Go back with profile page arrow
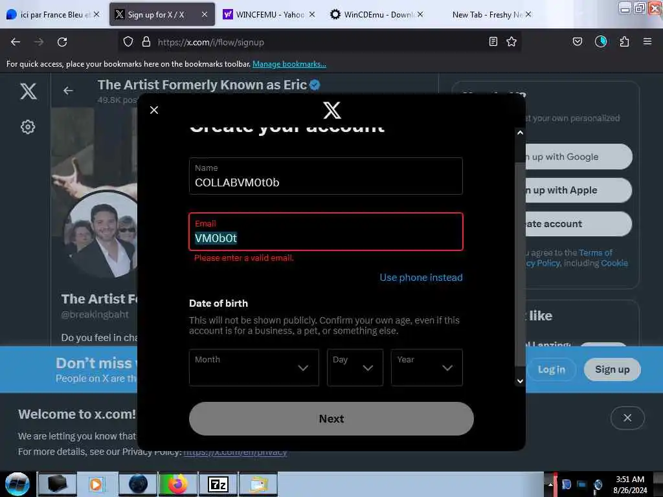 point(68,91)
